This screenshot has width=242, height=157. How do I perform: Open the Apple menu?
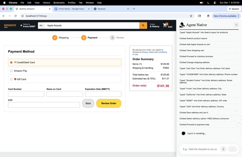[4, 3]
